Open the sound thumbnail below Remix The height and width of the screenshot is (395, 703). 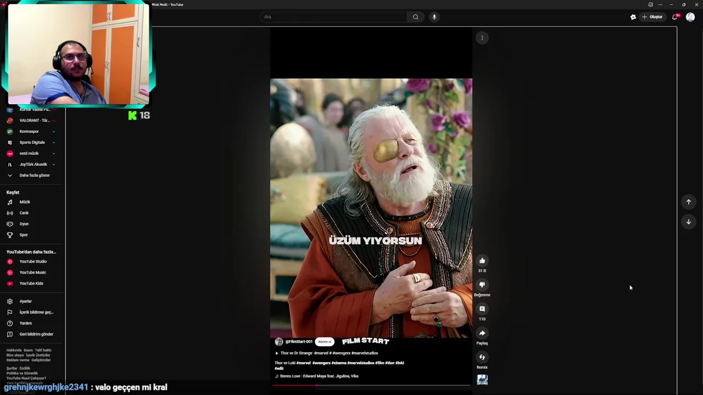pyautogui.click(x=482, y=380)
